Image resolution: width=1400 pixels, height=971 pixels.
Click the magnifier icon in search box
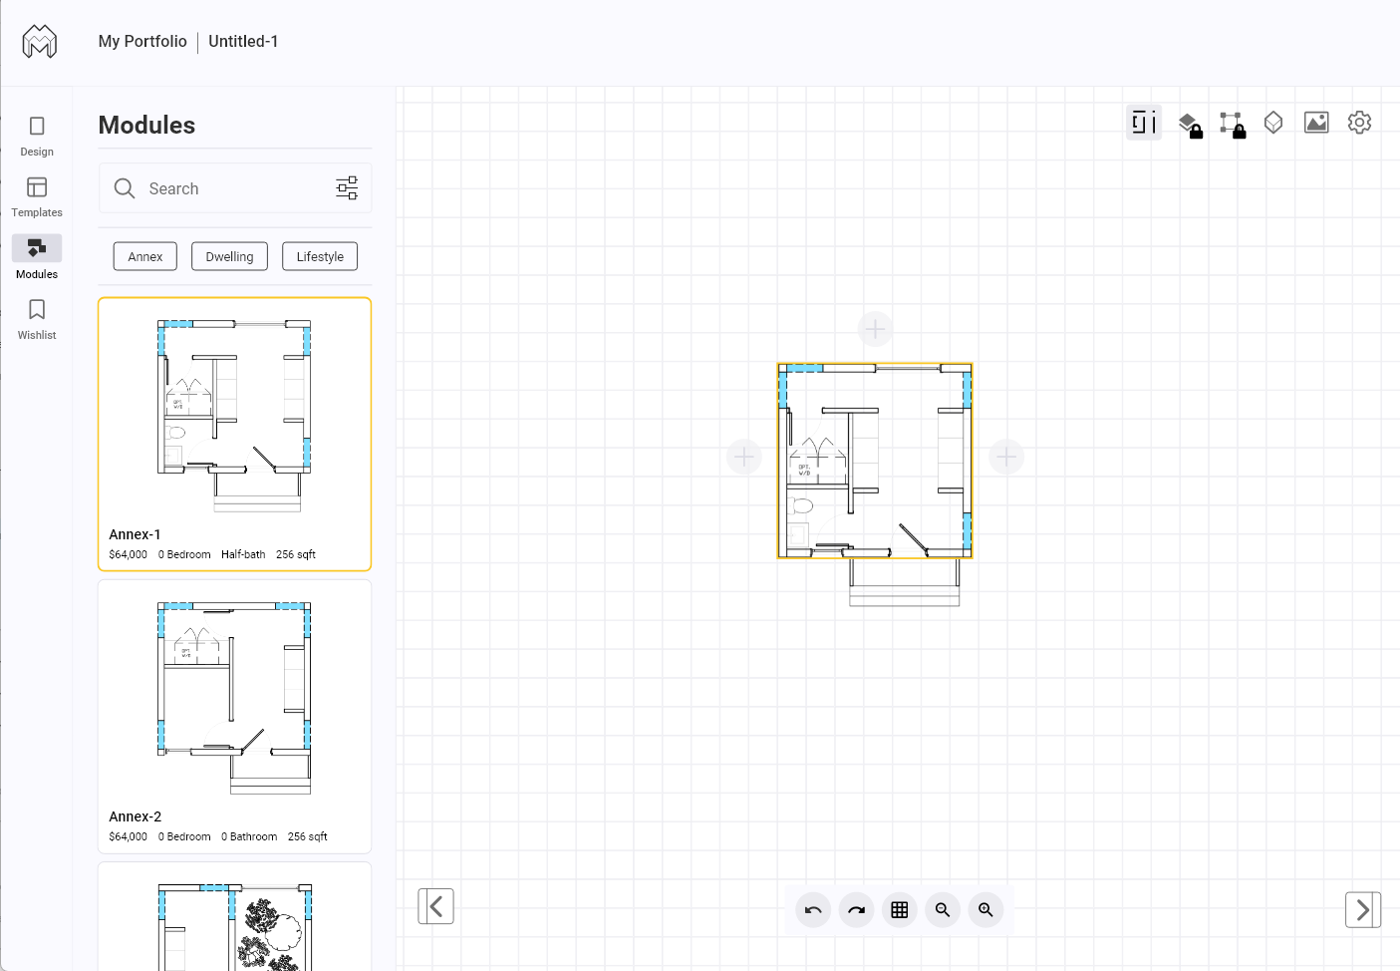[x=125, y=188]
